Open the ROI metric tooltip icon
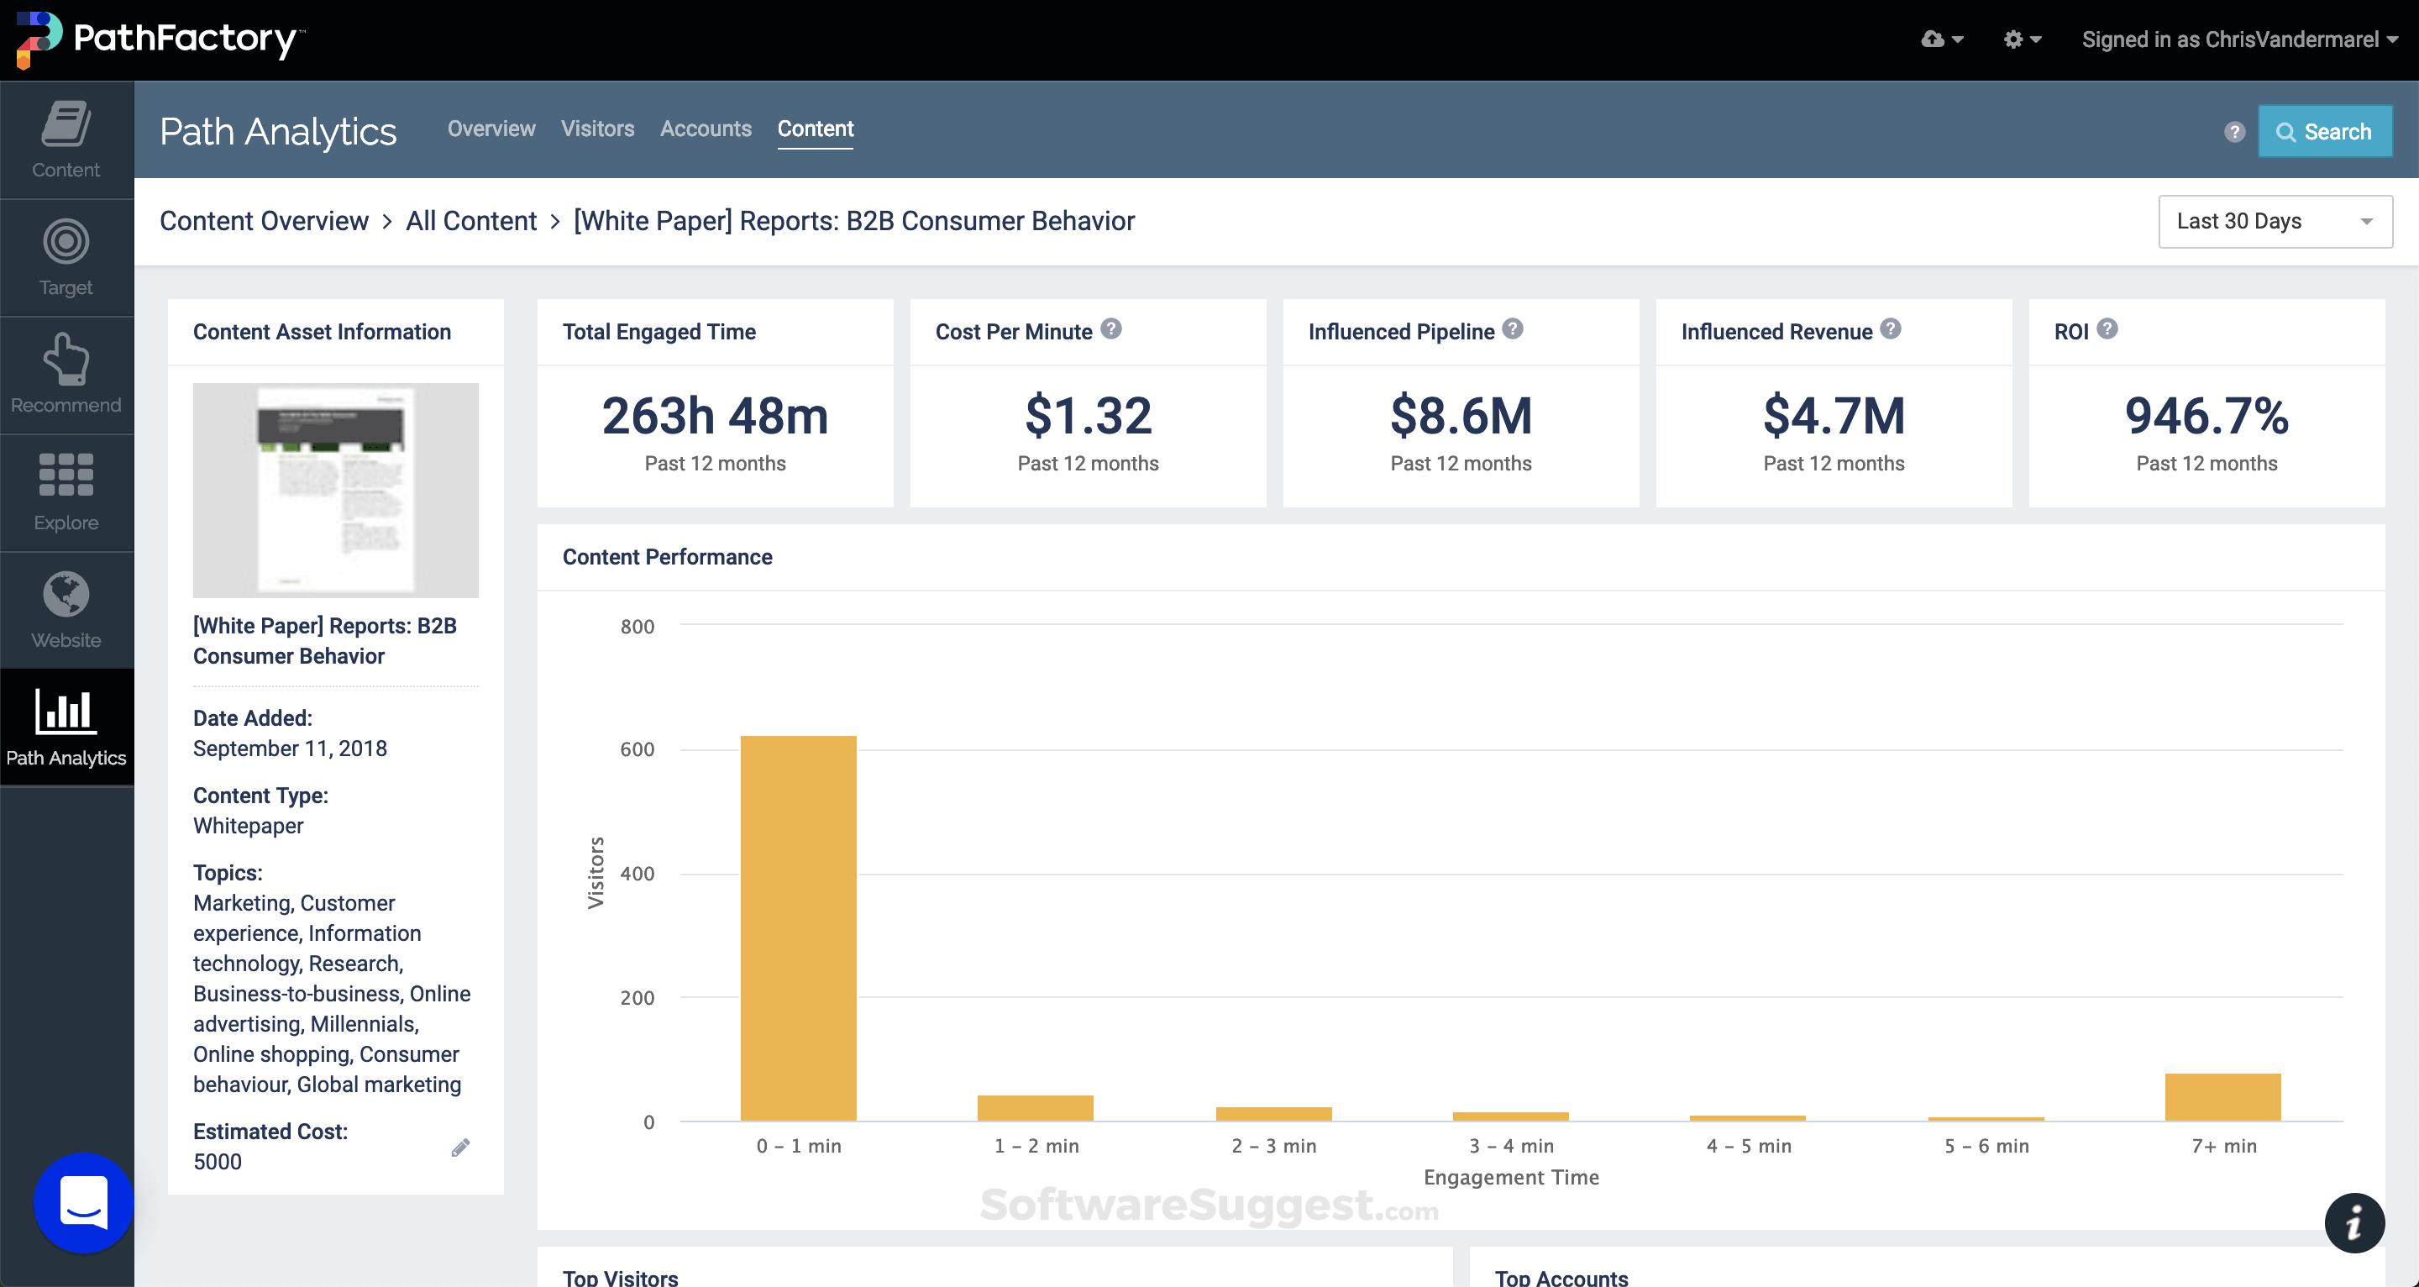This screenshot has height=1287, width=2419. coord(2108,328)
